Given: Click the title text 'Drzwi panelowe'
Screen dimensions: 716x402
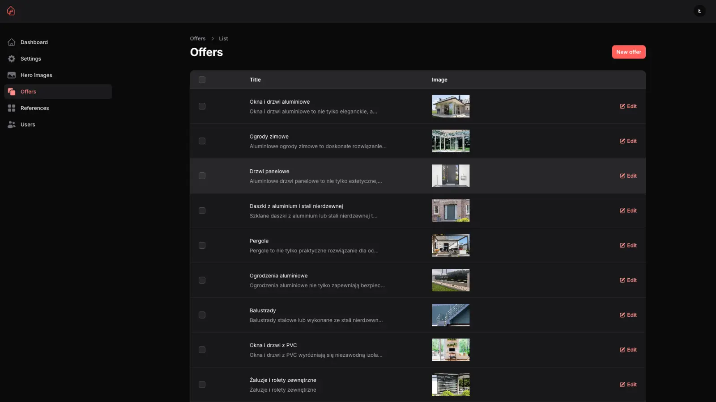Looking at the screenshot, I should 269,172.
